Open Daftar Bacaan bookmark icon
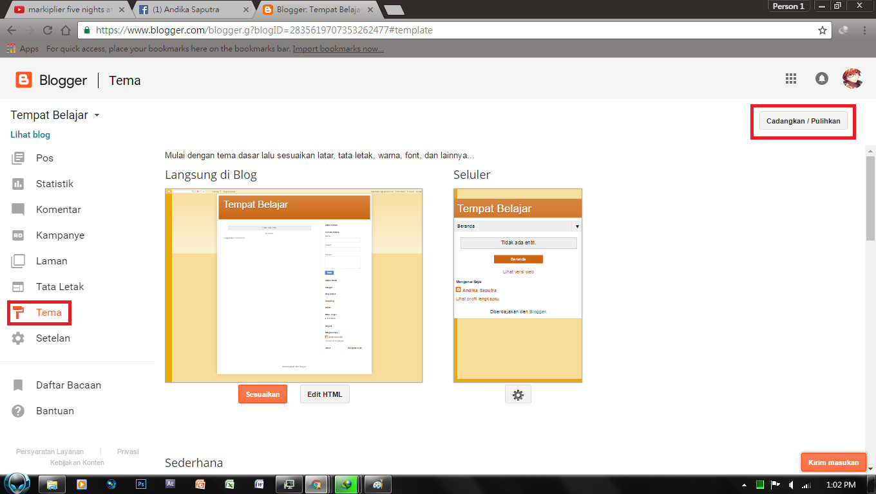 point(18,385)
